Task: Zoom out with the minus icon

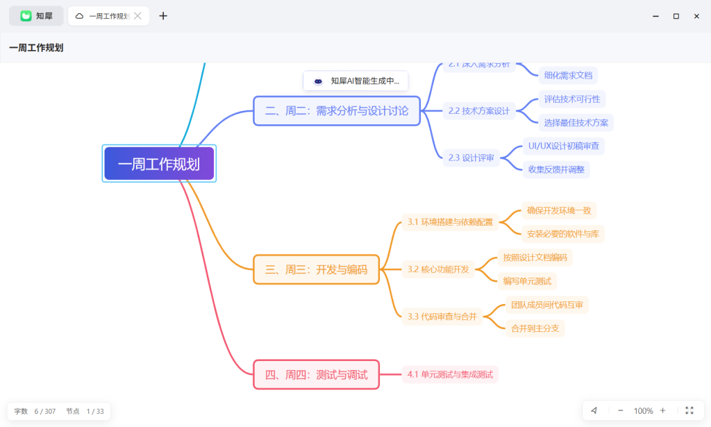Action: click(620, 410)
